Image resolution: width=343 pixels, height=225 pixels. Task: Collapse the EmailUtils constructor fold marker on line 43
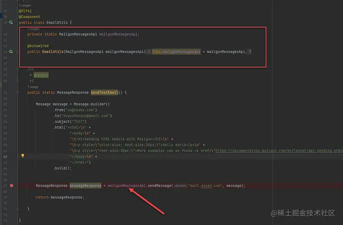17,52
